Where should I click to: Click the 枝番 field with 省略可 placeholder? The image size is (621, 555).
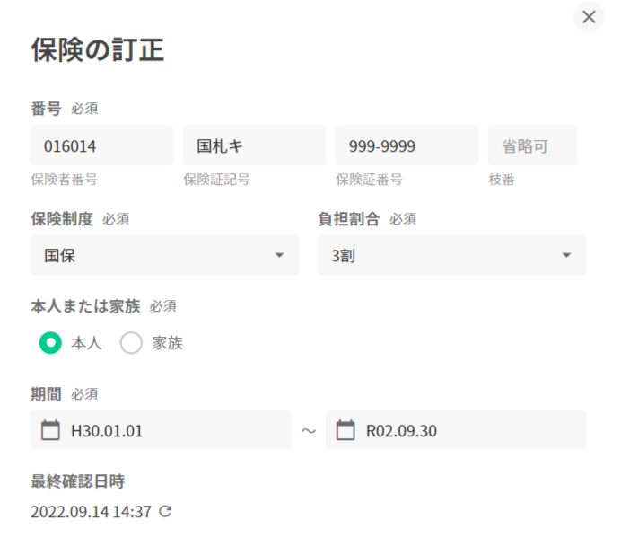click(x=532, y=145)
